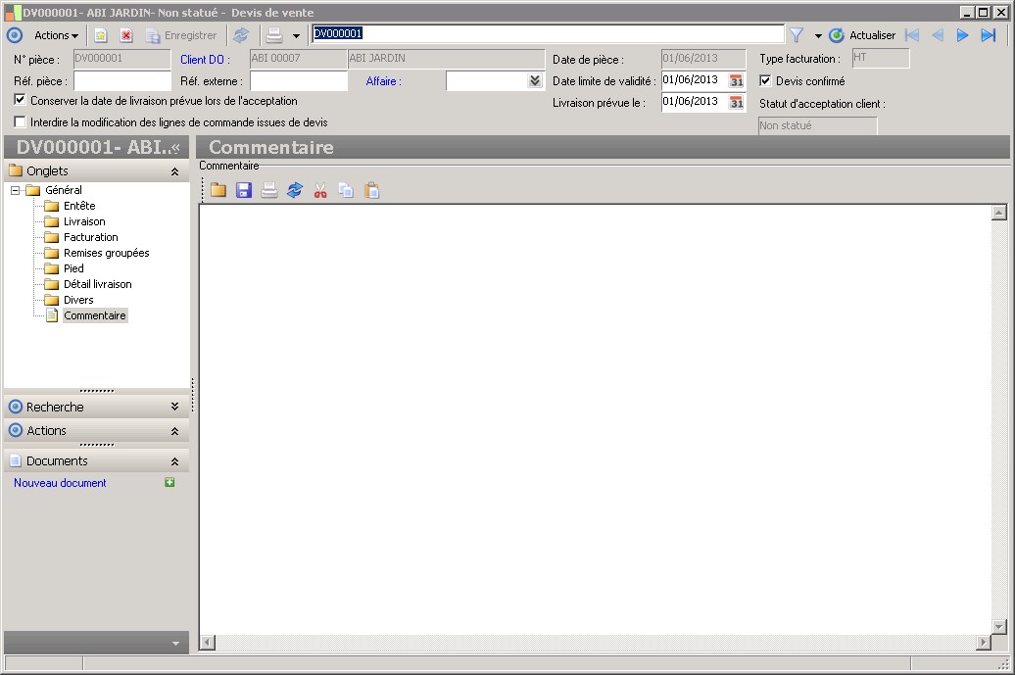Image resolution: width=1015 pixels, height=675 pixels.
Task: Click the Actualiser refresh button
Action: pos(862,35)
